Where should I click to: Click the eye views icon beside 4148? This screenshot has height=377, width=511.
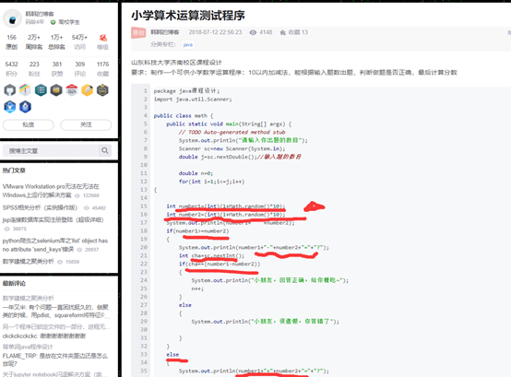pos(253,32)
